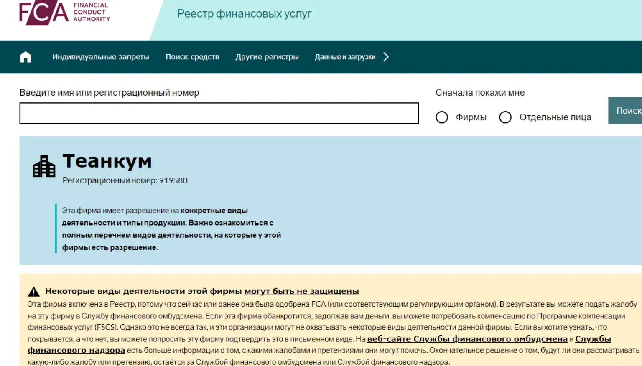Click the Теанкум firm name heading
Image resolution: width=642 pixels, height=366 pixels.
pos(107,161)
